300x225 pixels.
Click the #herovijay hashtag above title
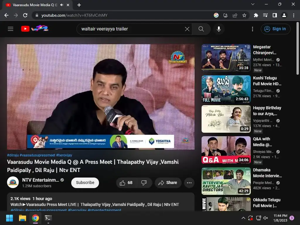pyautogui.click(x=64, y=155)
